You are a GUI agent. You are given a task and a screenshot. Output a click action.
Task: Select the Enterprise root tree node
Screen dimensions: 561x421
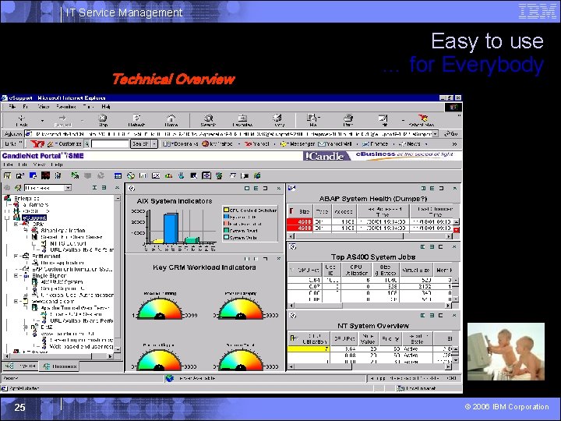pyautogui.click(x=26, y=198)
